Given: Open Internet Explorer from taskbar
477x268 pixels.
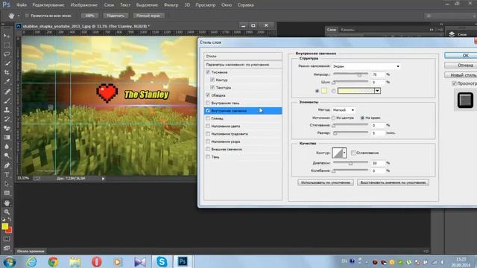Looking at the screenshot, I should coord(31,261).
